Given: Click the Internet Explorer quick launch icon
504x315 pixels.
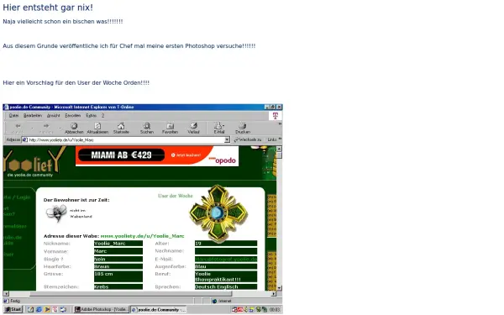Looking at the screenshot, I should [x=39, y=309].
